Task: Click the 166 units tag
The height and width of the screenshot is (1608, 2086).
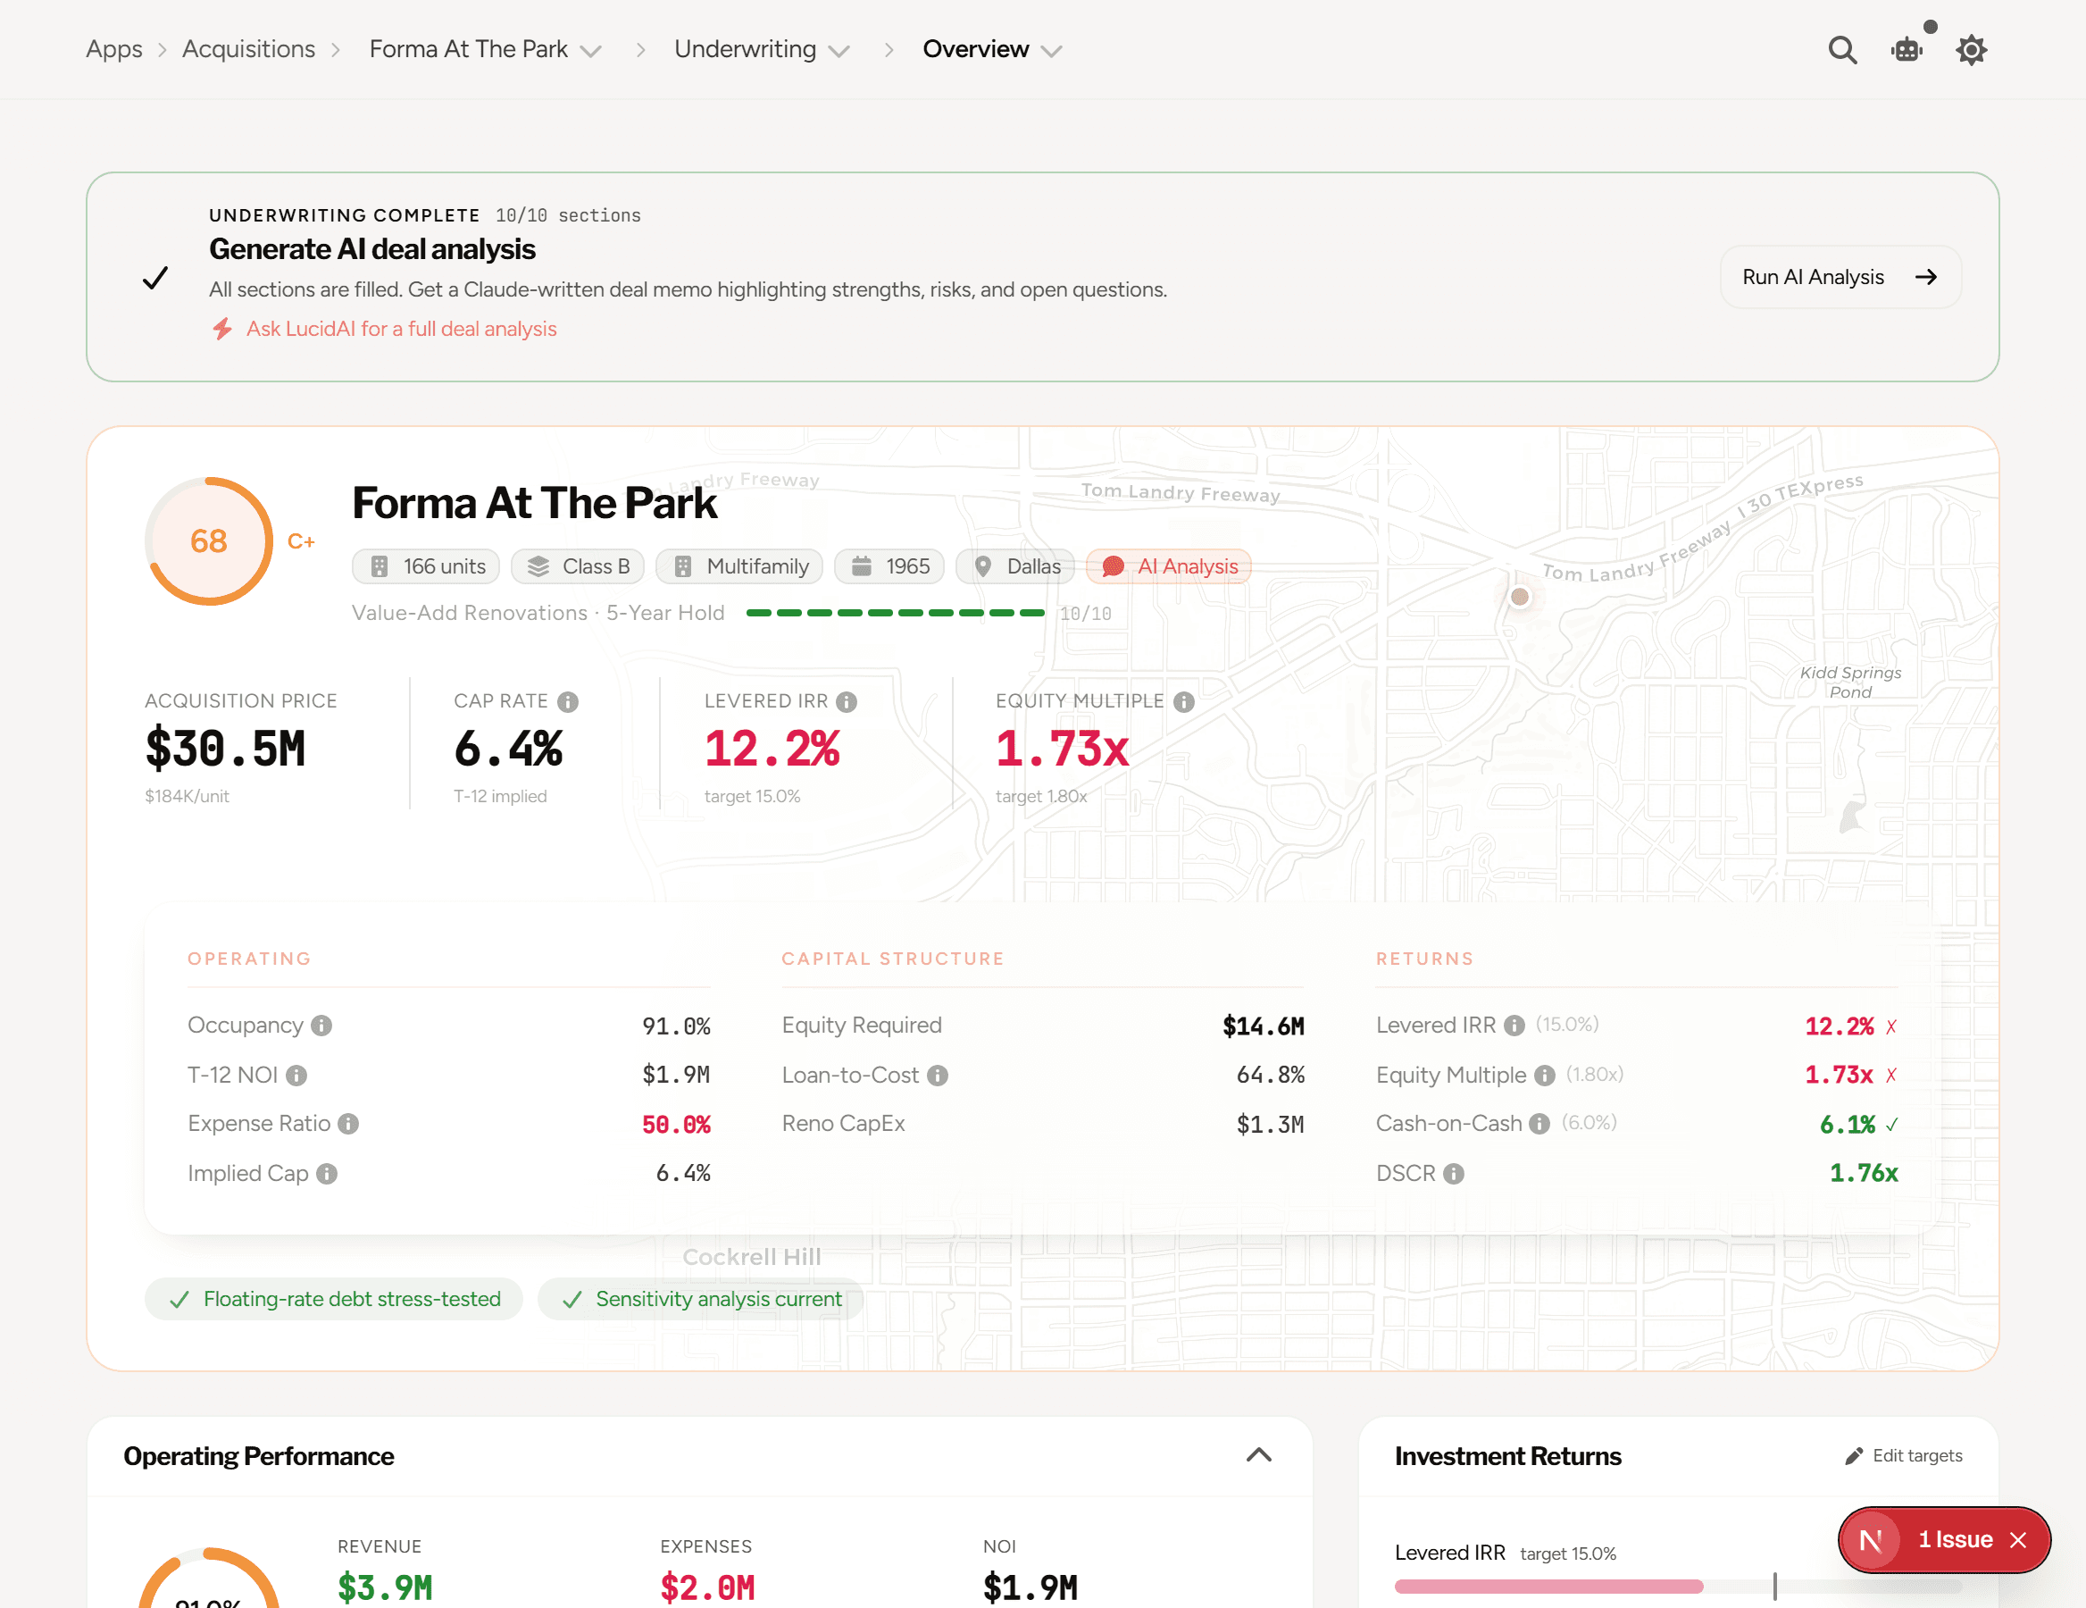Action: click(426, 566)
